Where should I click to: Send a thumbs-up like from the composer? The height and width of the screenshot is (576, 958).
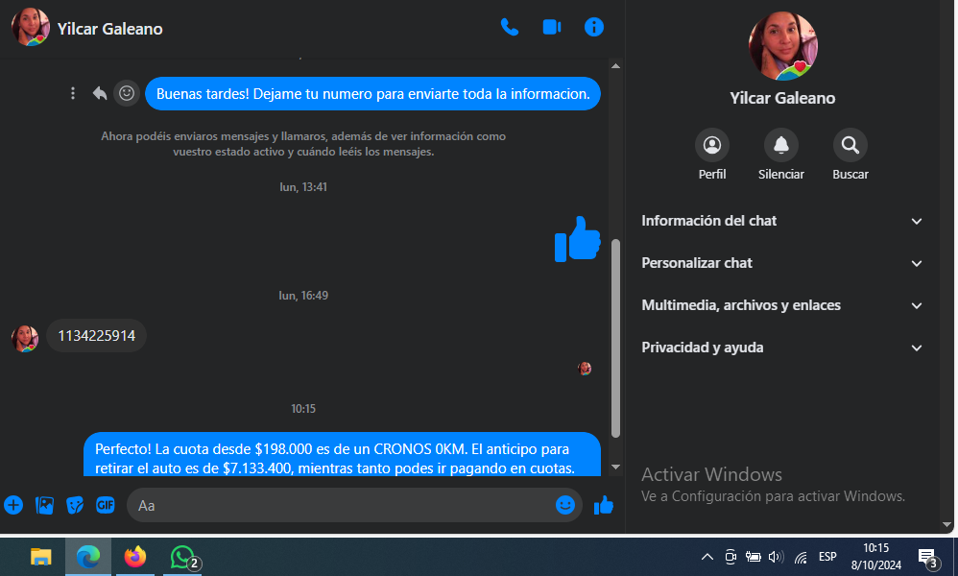(x=604, y=506)
